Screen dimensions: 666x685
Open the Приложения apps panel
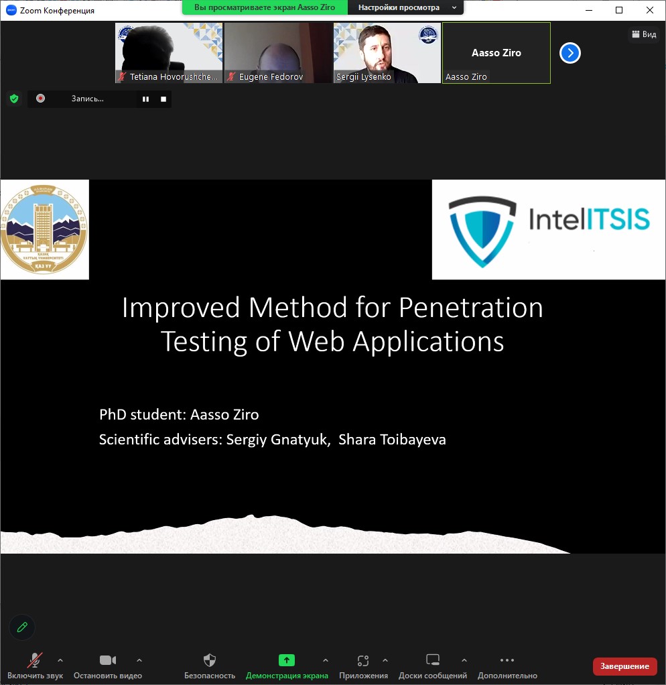click(363, 666)
